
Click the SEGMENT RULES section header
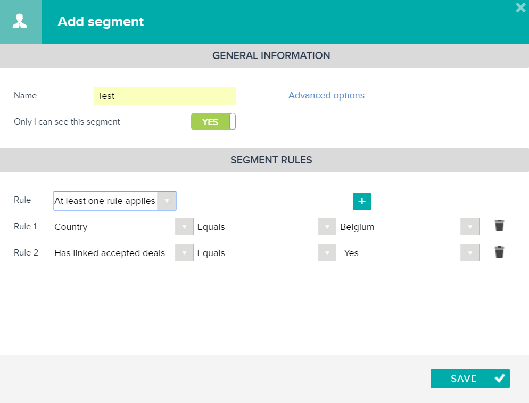271,160
